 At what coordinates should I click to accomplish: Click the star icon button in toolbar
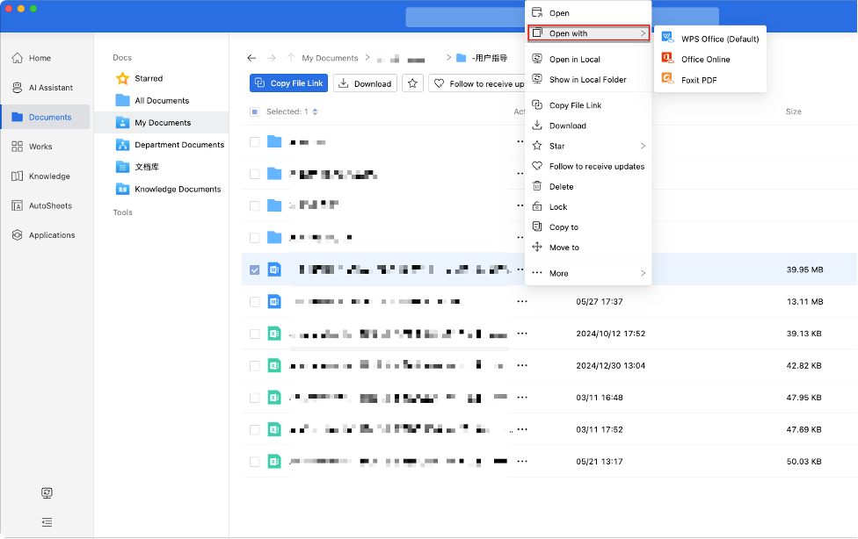[x=413, y=83]
